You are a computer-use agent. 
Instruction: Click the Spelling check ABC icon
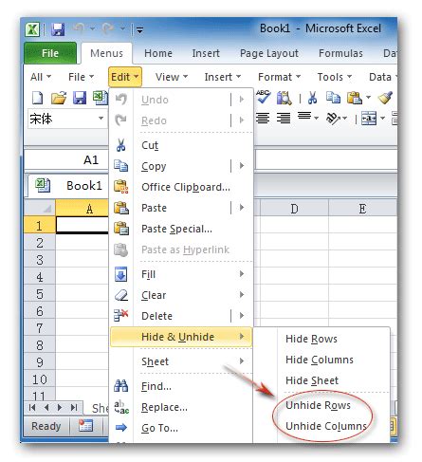[x=263, y=98]
